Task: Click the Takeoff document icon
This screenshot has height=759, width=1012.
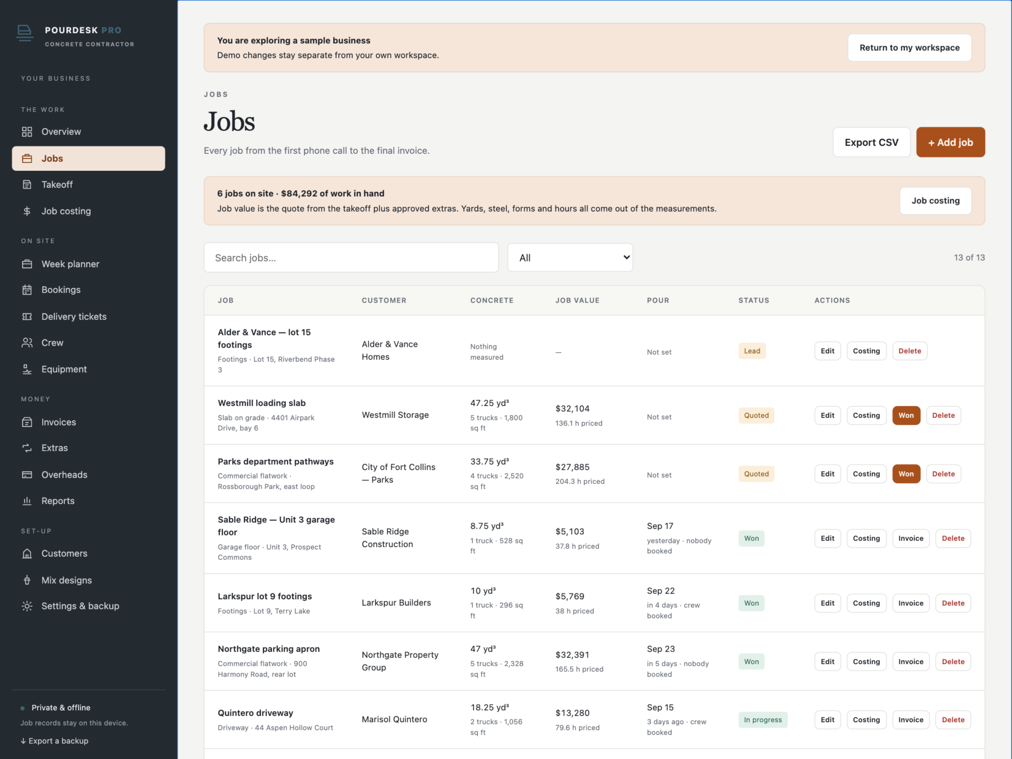Action: pos(27,184)
